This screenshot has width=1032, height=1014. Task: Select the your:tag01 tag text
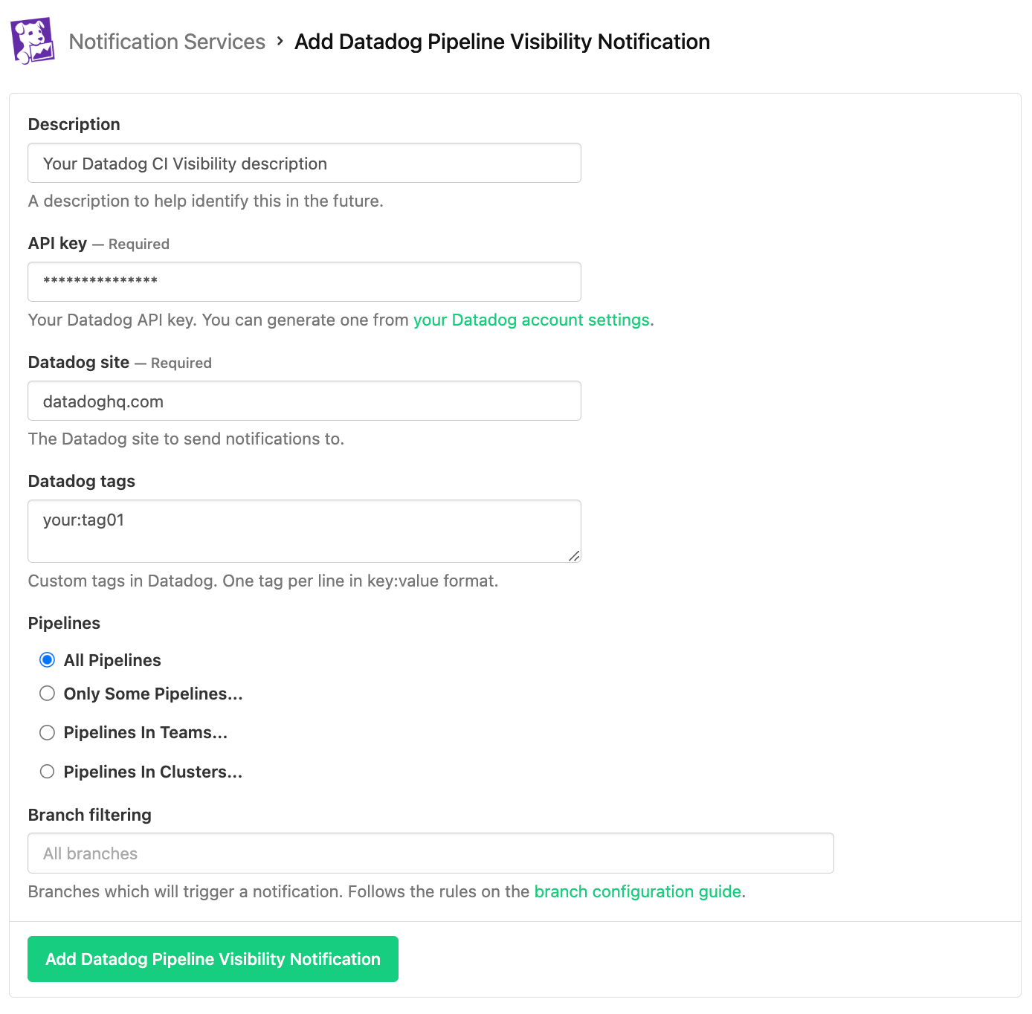point(83,520)
